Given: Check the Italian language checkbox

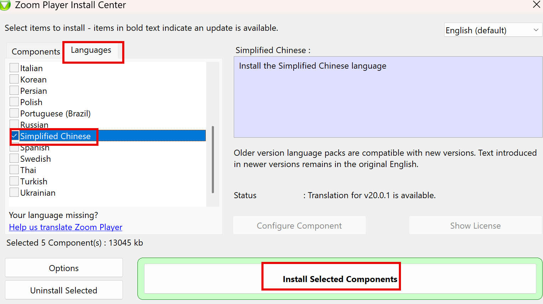Looking at the screenshot, I should pyautogui.click(x=14, y=68).
